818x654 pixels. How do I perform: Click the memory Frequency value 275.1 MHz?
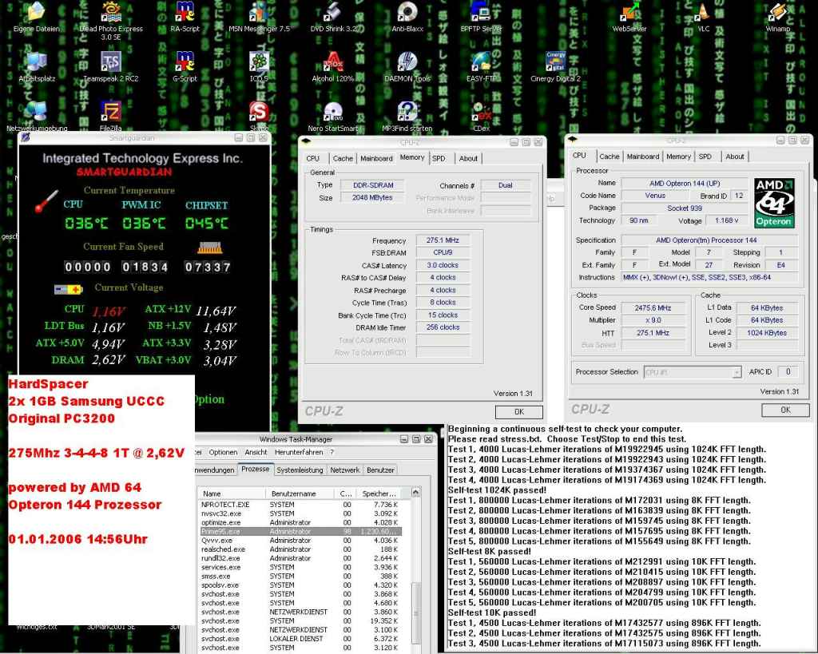[443, 240]
